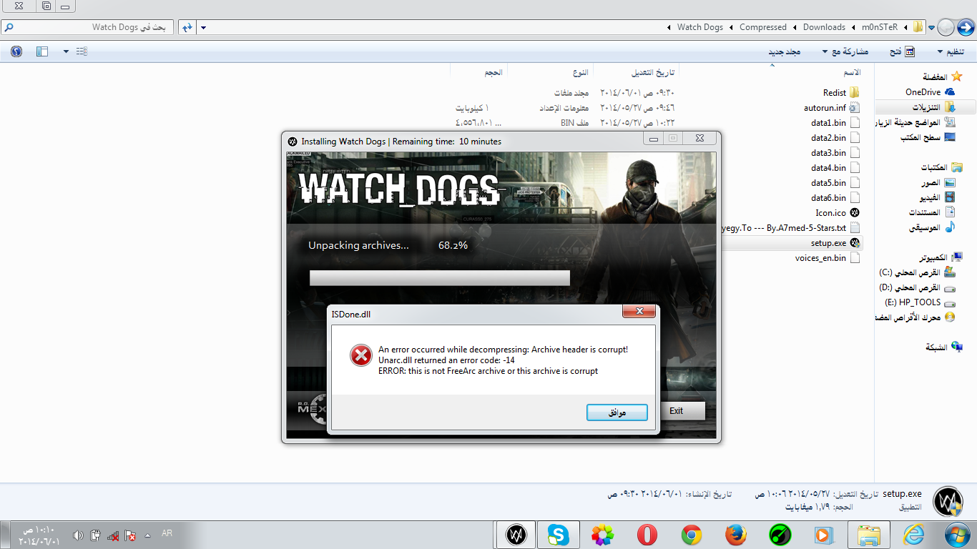Open Network (الشبكة) in navigation pane
Image resolution: width=977 pixels, height=549 pixels.
944,347
